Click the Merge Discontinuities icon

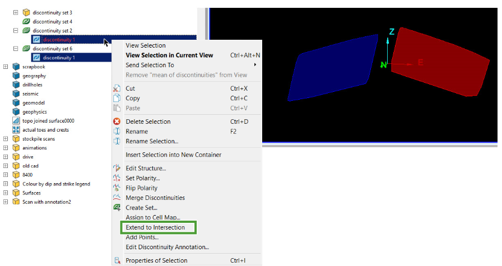point(117,198)
